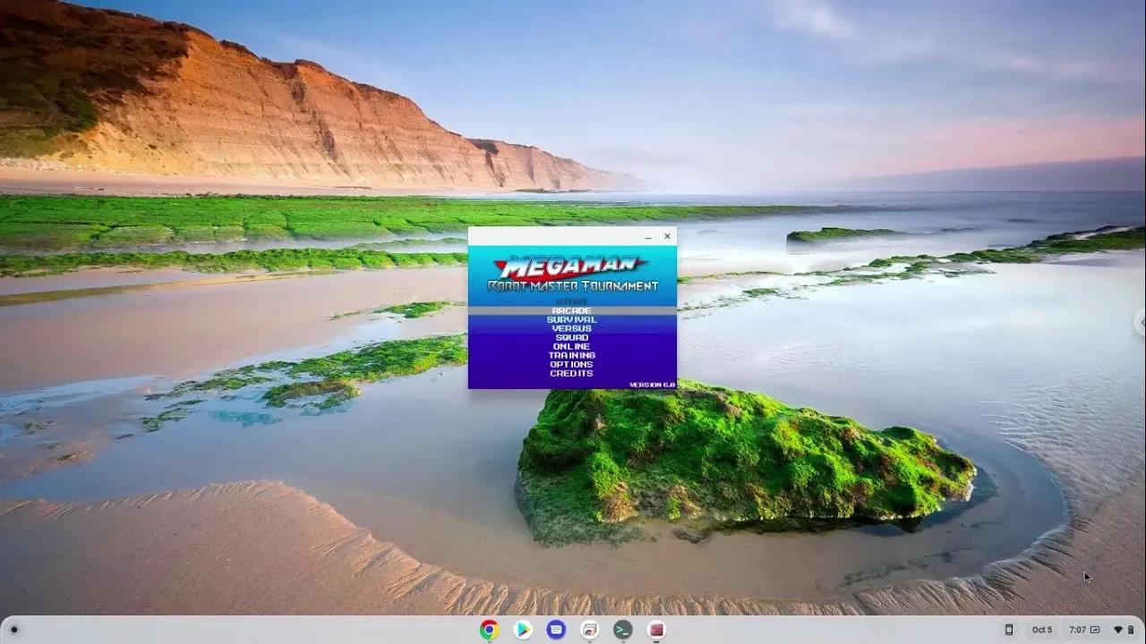View CREDITS in the game menu
1146x644 pixels.
point(571,373)
